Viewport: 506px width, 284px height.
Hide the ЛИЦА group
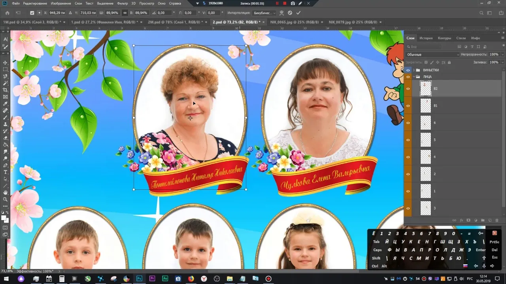(408, 77)
